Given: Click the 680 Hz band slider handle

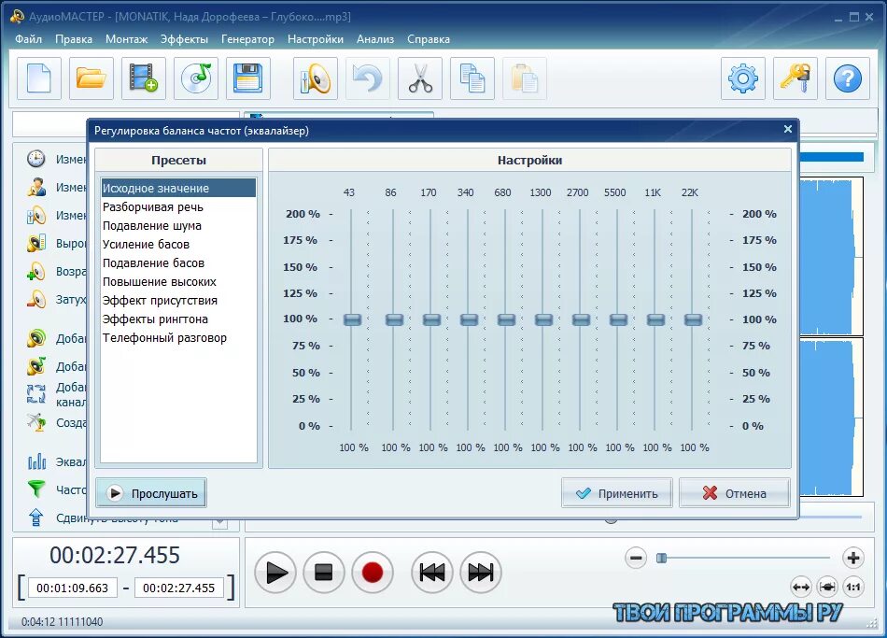Looking at the screenshot, I should 506,319.
